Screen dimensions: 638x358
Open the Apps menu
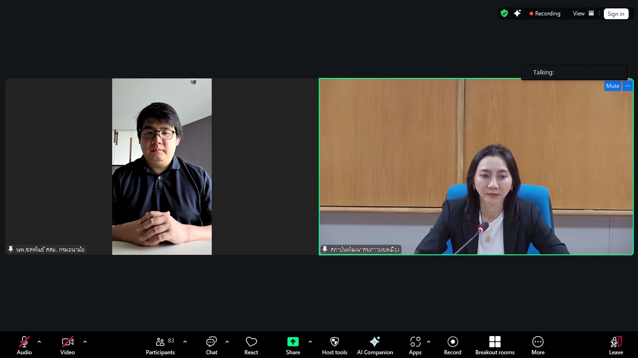pyautogui.click(x=415, y=345)
